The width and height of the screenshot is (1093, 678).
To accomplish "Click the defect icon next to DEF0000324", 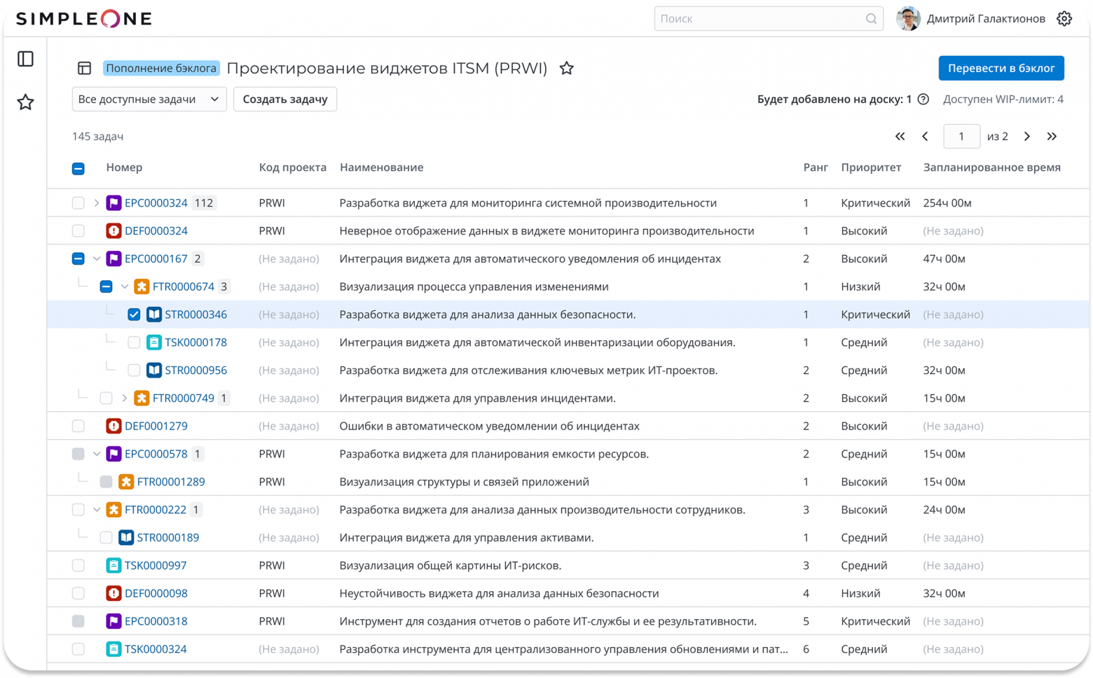I will click(114, 230).
